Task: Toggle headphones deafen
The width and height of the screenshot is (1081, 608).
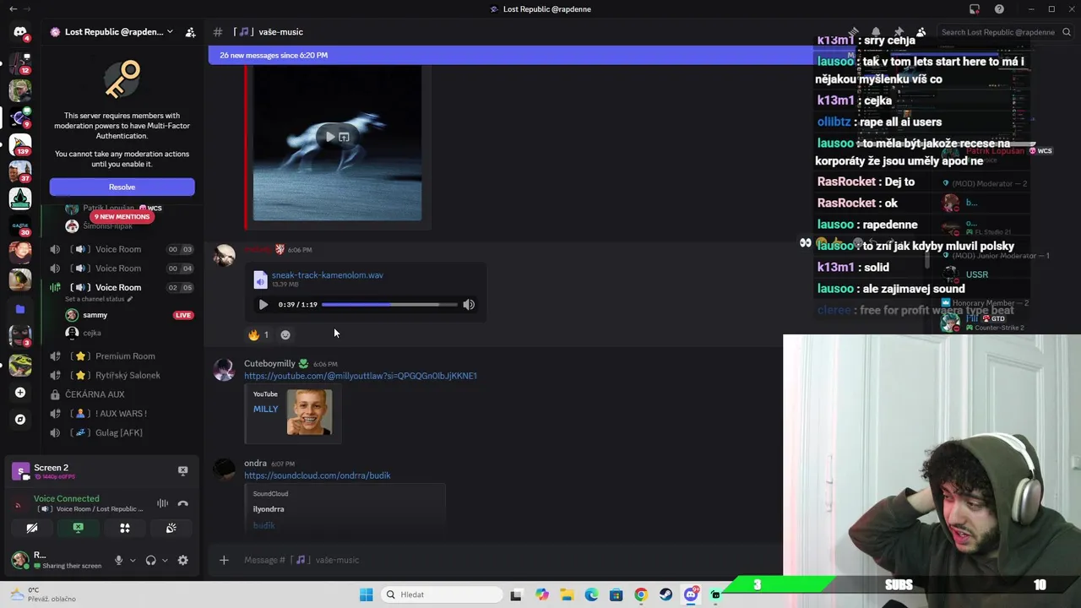Action: pyautogui.click(x=150, y=560)
